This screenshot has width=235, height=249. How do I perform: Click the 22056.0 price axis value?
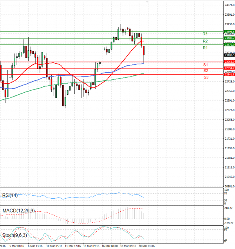(x=230, y=119)
